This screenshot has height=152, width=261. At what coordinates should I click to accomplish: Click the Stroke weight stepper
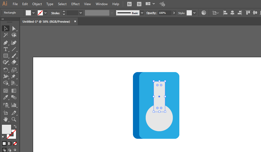[64, 13]
